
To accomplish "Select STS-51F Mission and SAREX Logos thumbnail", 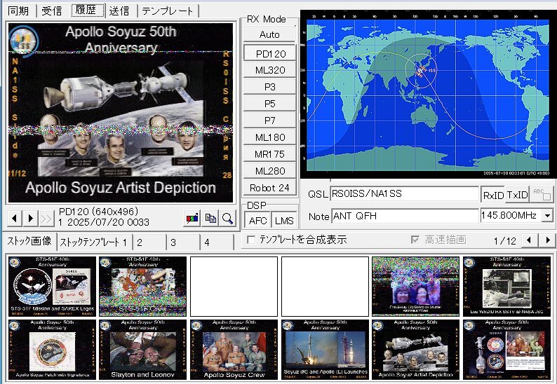I will pos(52,287).
